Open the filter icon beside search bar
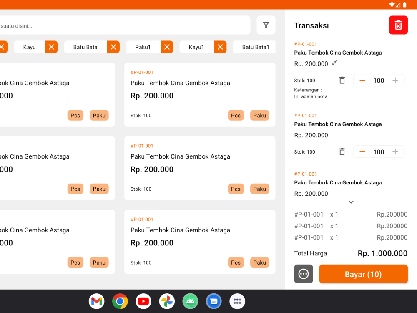 [266, 25]
